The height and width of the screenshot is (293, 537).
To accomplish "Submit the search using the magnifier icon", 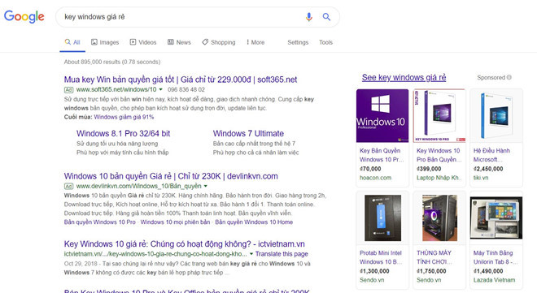I will pyautogui.click(x=326, y=17).
